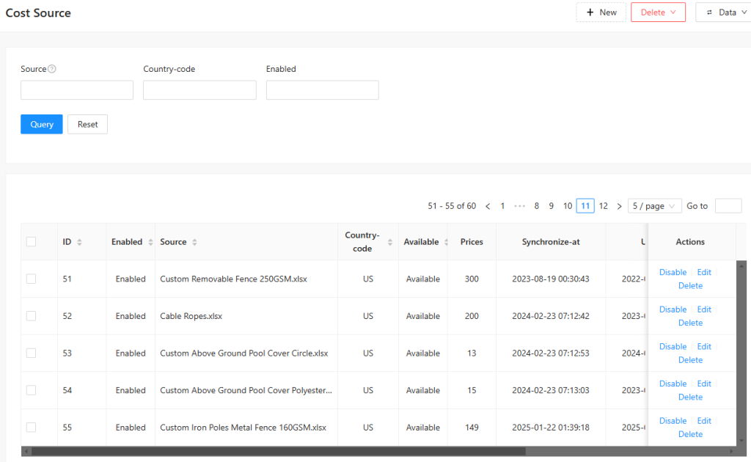Screen dimensions: 751x462
Task: Edit the Custom Removable Fence row
Action: [x=704, y=272]
